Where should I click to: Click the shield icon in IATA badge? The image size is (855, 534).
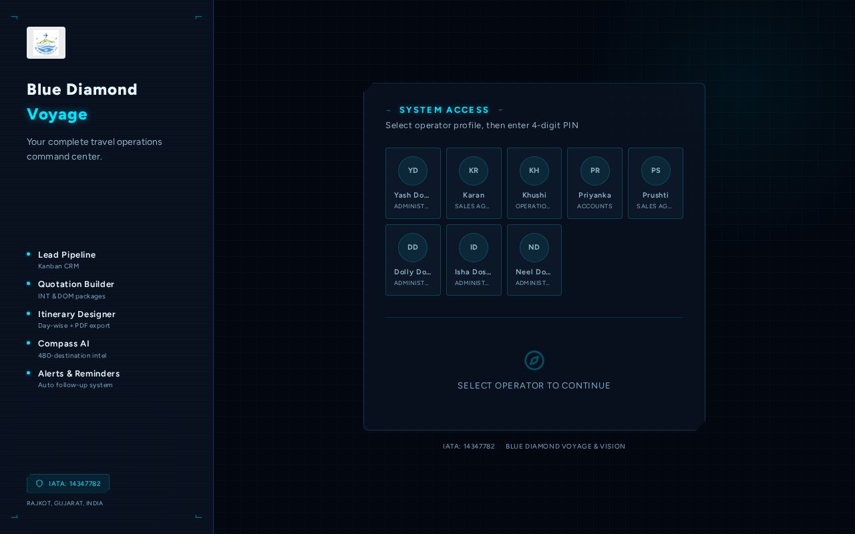39,483
